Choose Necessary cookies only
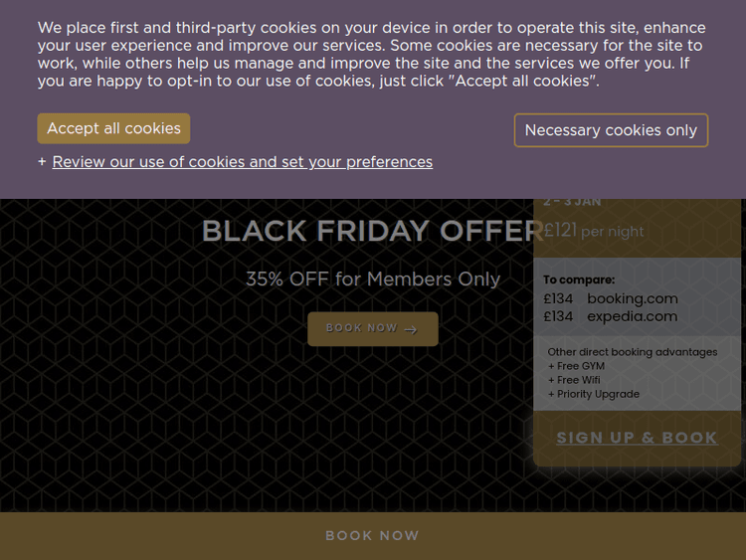Screen dimensions: 746x560 tap(611, 130)
